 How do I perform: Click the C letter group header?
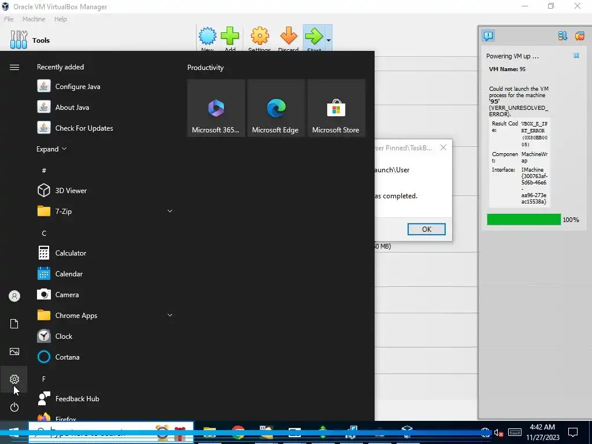pos(44,234)
